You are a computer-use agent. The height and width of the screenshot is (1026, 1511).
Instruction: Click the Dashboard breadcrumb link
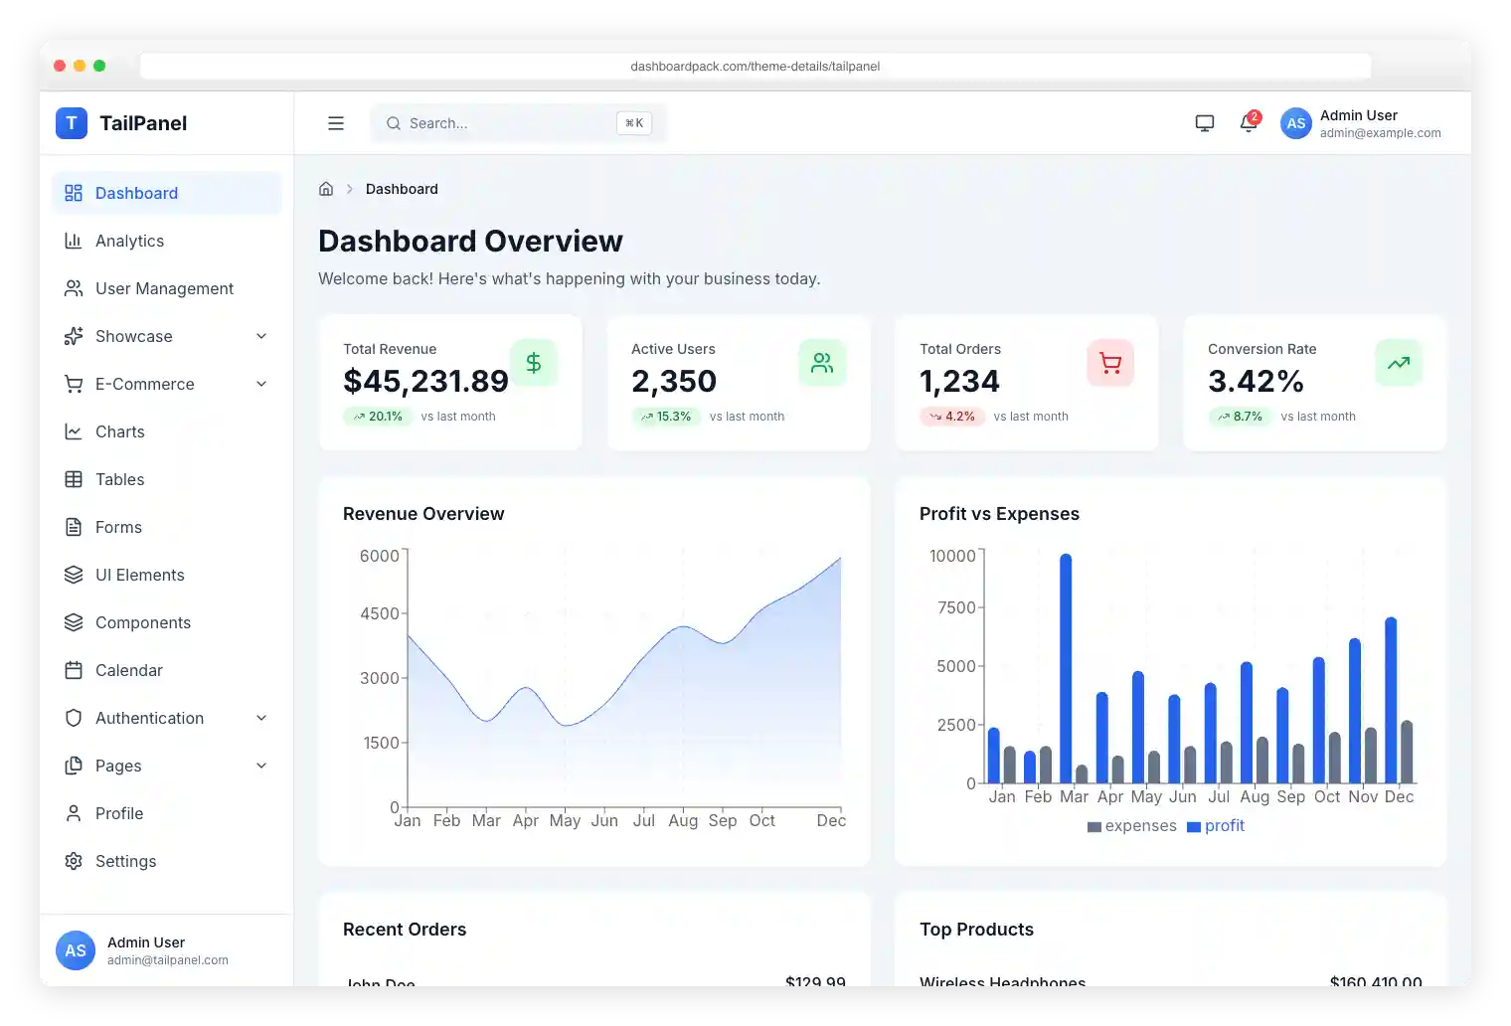click(x=402, y=188)
